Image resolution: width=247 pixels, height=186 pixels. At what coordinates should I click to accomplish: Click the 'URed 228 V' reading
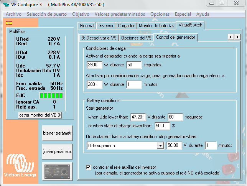(x=38, y=39)
